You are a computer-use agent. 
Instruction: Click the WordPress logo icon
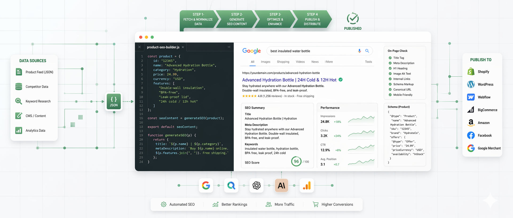[x=471, y=84]
